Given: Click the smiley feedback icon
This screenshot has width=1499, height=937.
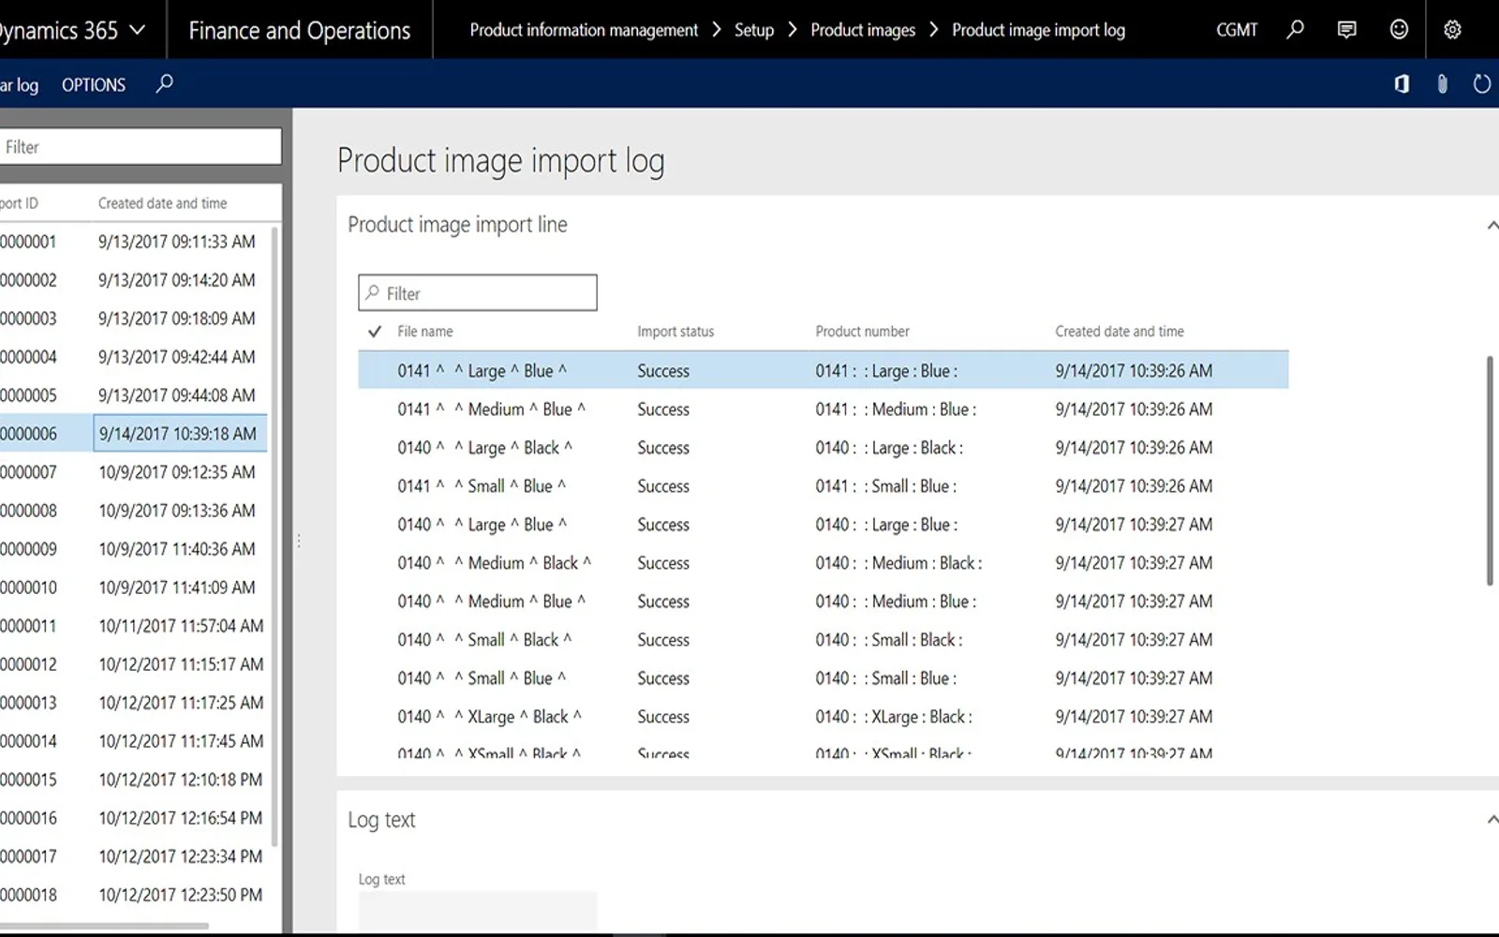Looking at the screenshot, I should click(x=1399, y=30).
